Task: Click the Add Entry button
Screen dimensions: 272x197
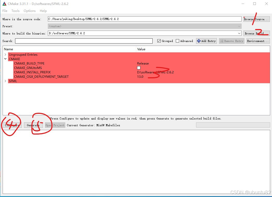Action: [206, 41]
